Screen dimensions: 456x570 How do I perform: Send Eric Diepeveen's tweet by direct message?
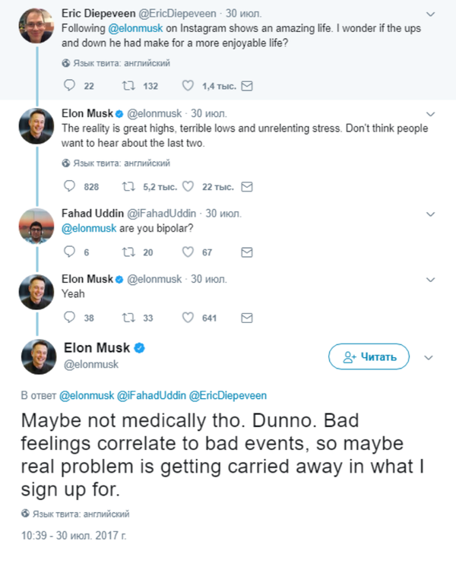coord(246,85)
